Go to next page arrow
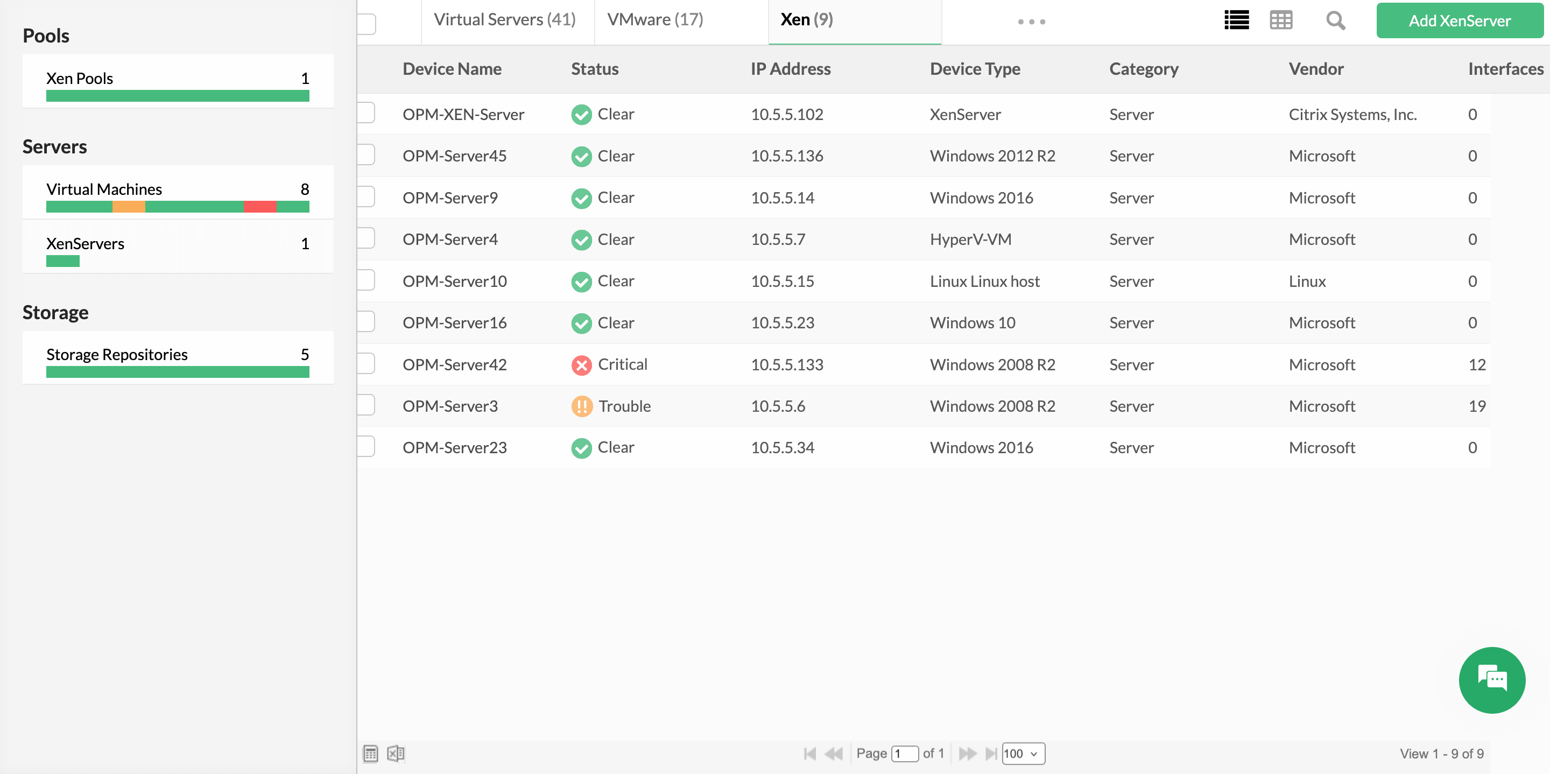Screen dimensions: 1550x774 [967, 754]
